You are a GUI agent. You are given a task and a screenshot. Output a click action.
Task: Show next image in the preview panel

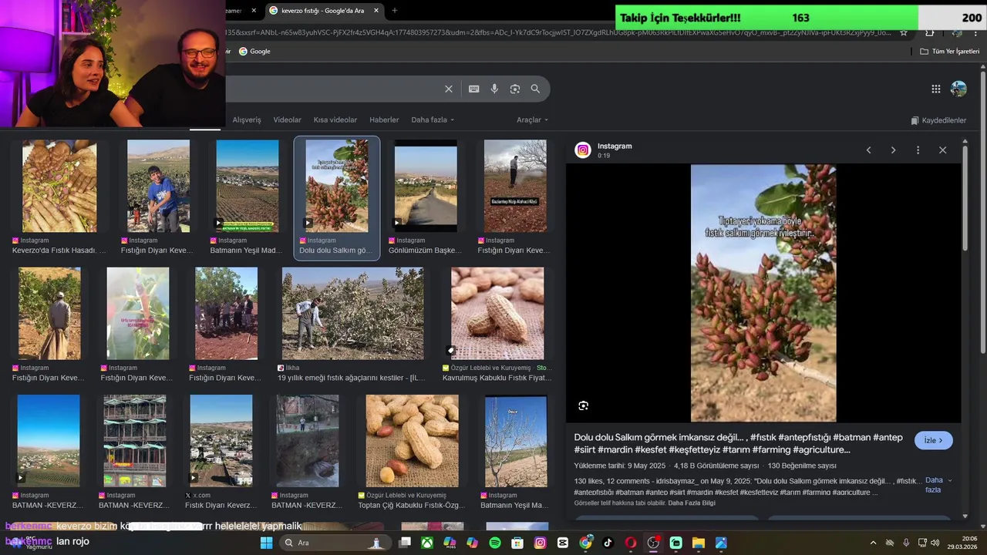(893, 150)
